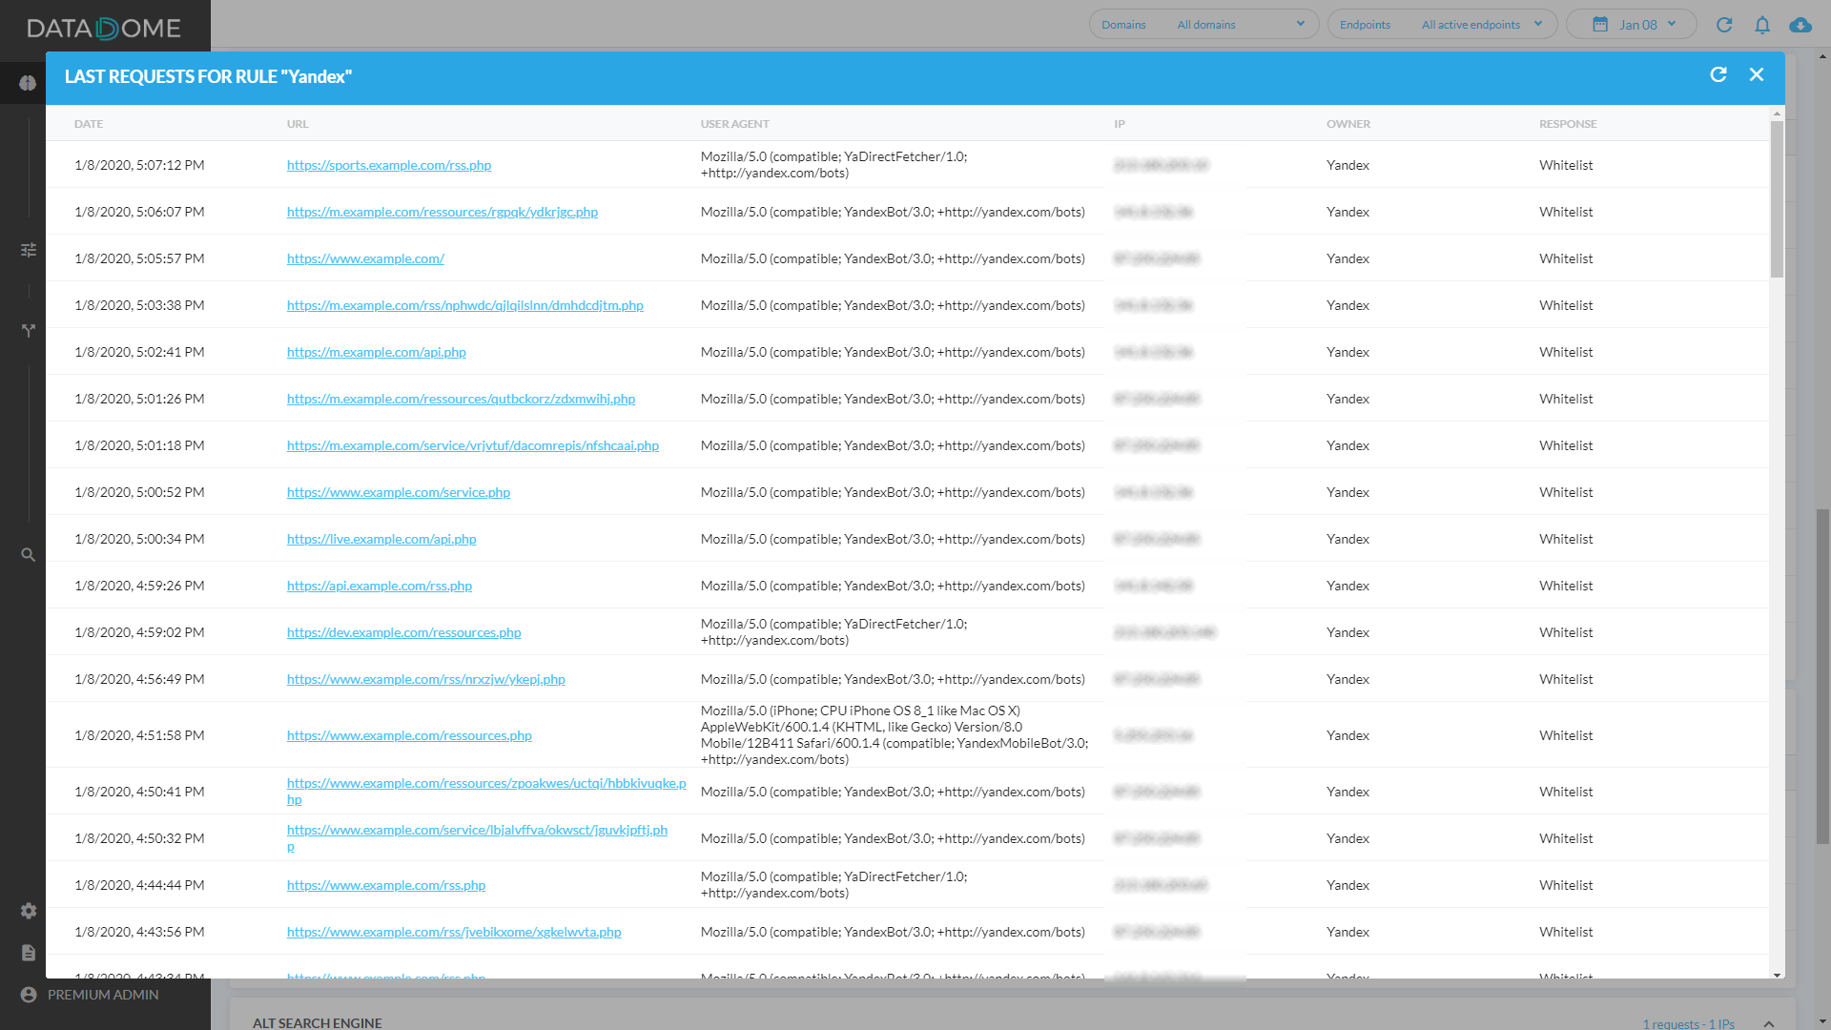Select the filters/settings sliders icon in sidebar

click(x=29, y=249)
